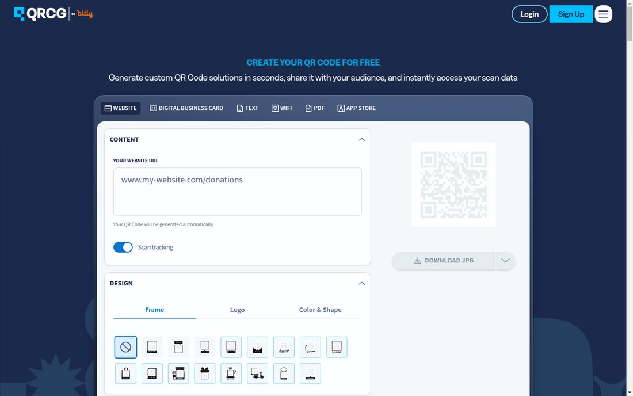Click the 'YOUR WEBSITE URL' label
This screenshot has height=396, width=633.
(x=136, y=161)
